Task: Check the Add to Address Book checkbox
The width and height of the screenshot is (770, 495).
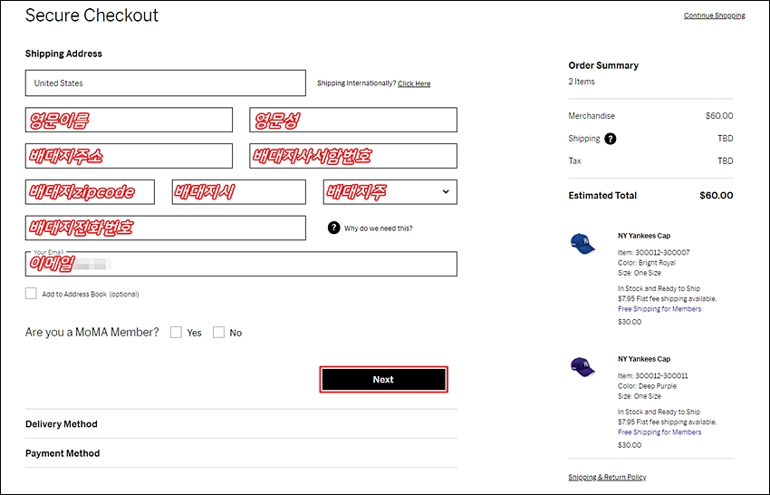Action: tap(31, 294)
